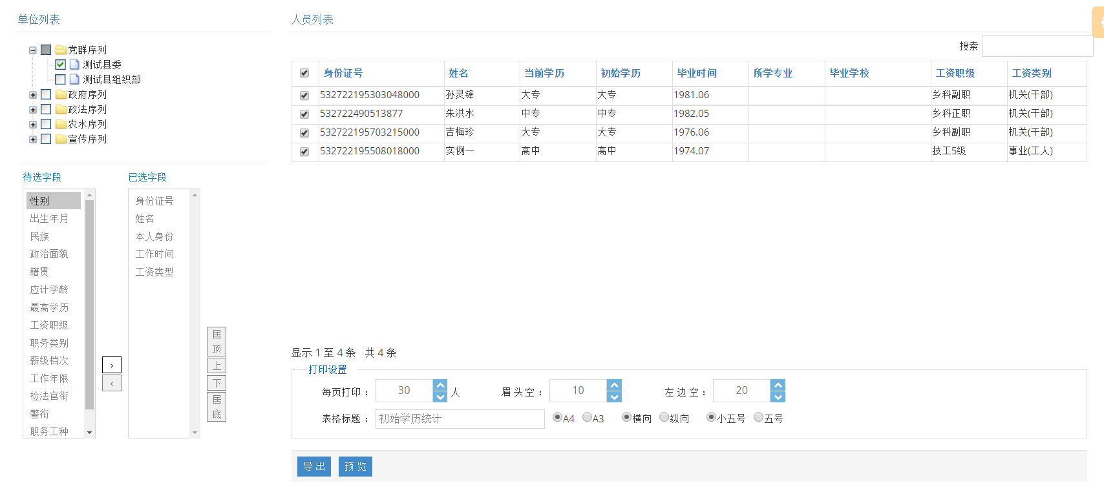Screen dimensions: 1104x494
Task: Expand the 农水序列 tree node
Action: [33, 125]
